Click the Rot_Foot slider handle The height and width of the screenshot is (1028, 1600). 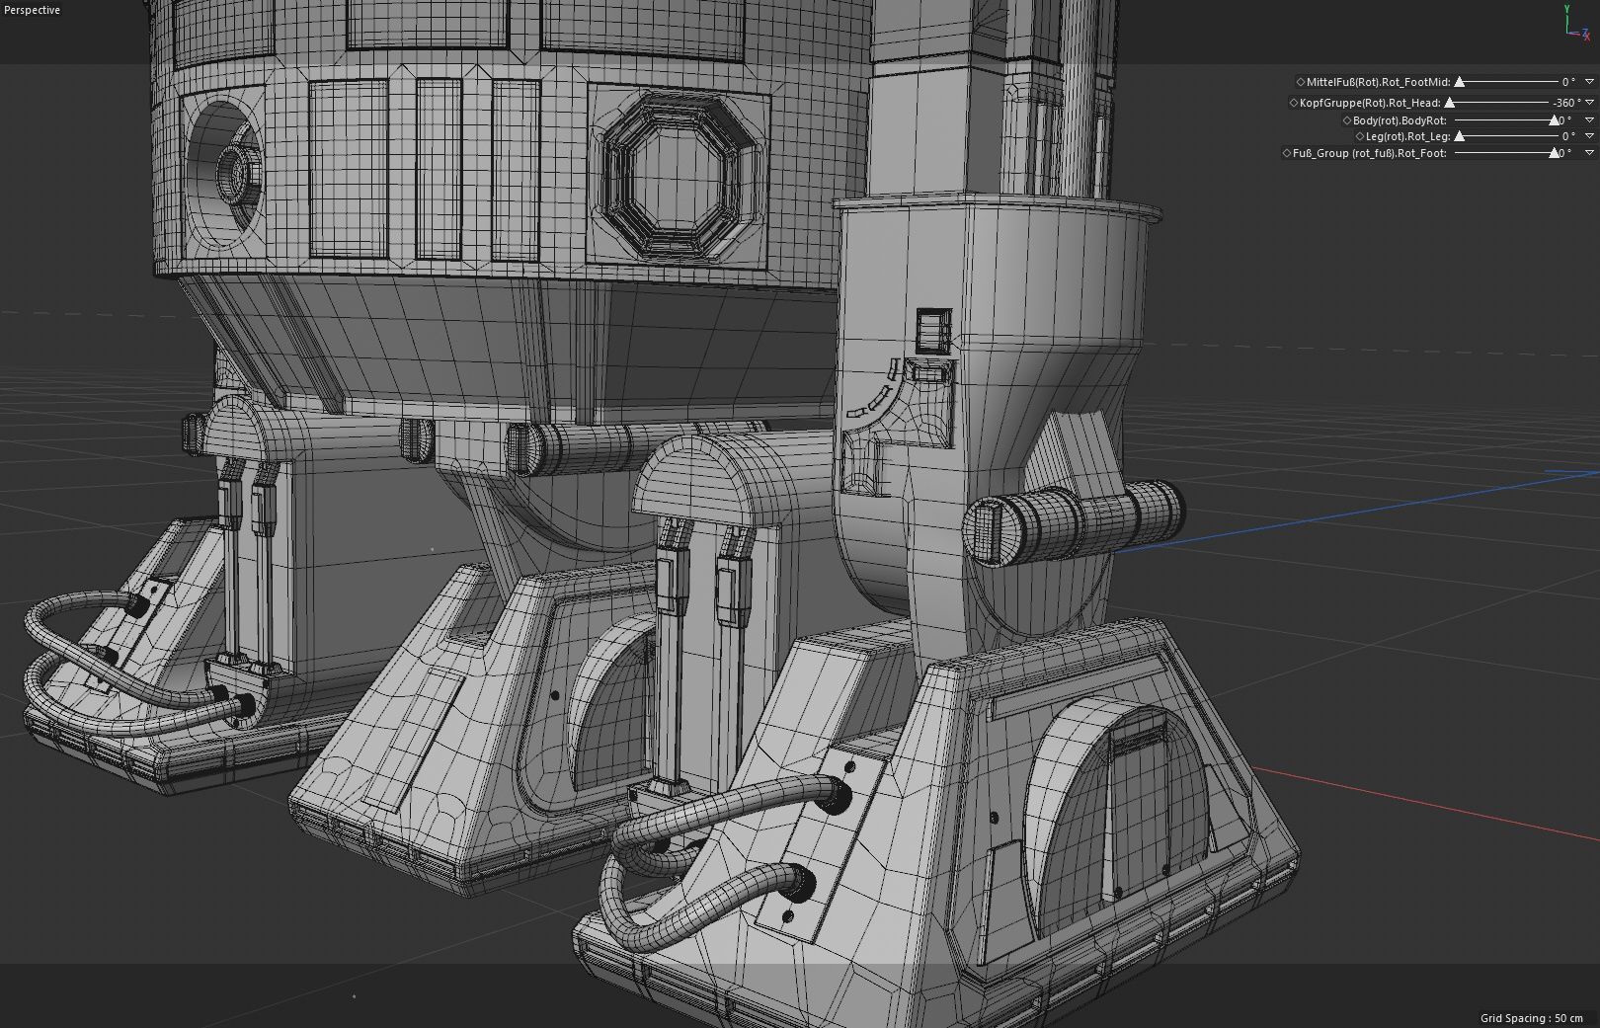point(1555,153)
